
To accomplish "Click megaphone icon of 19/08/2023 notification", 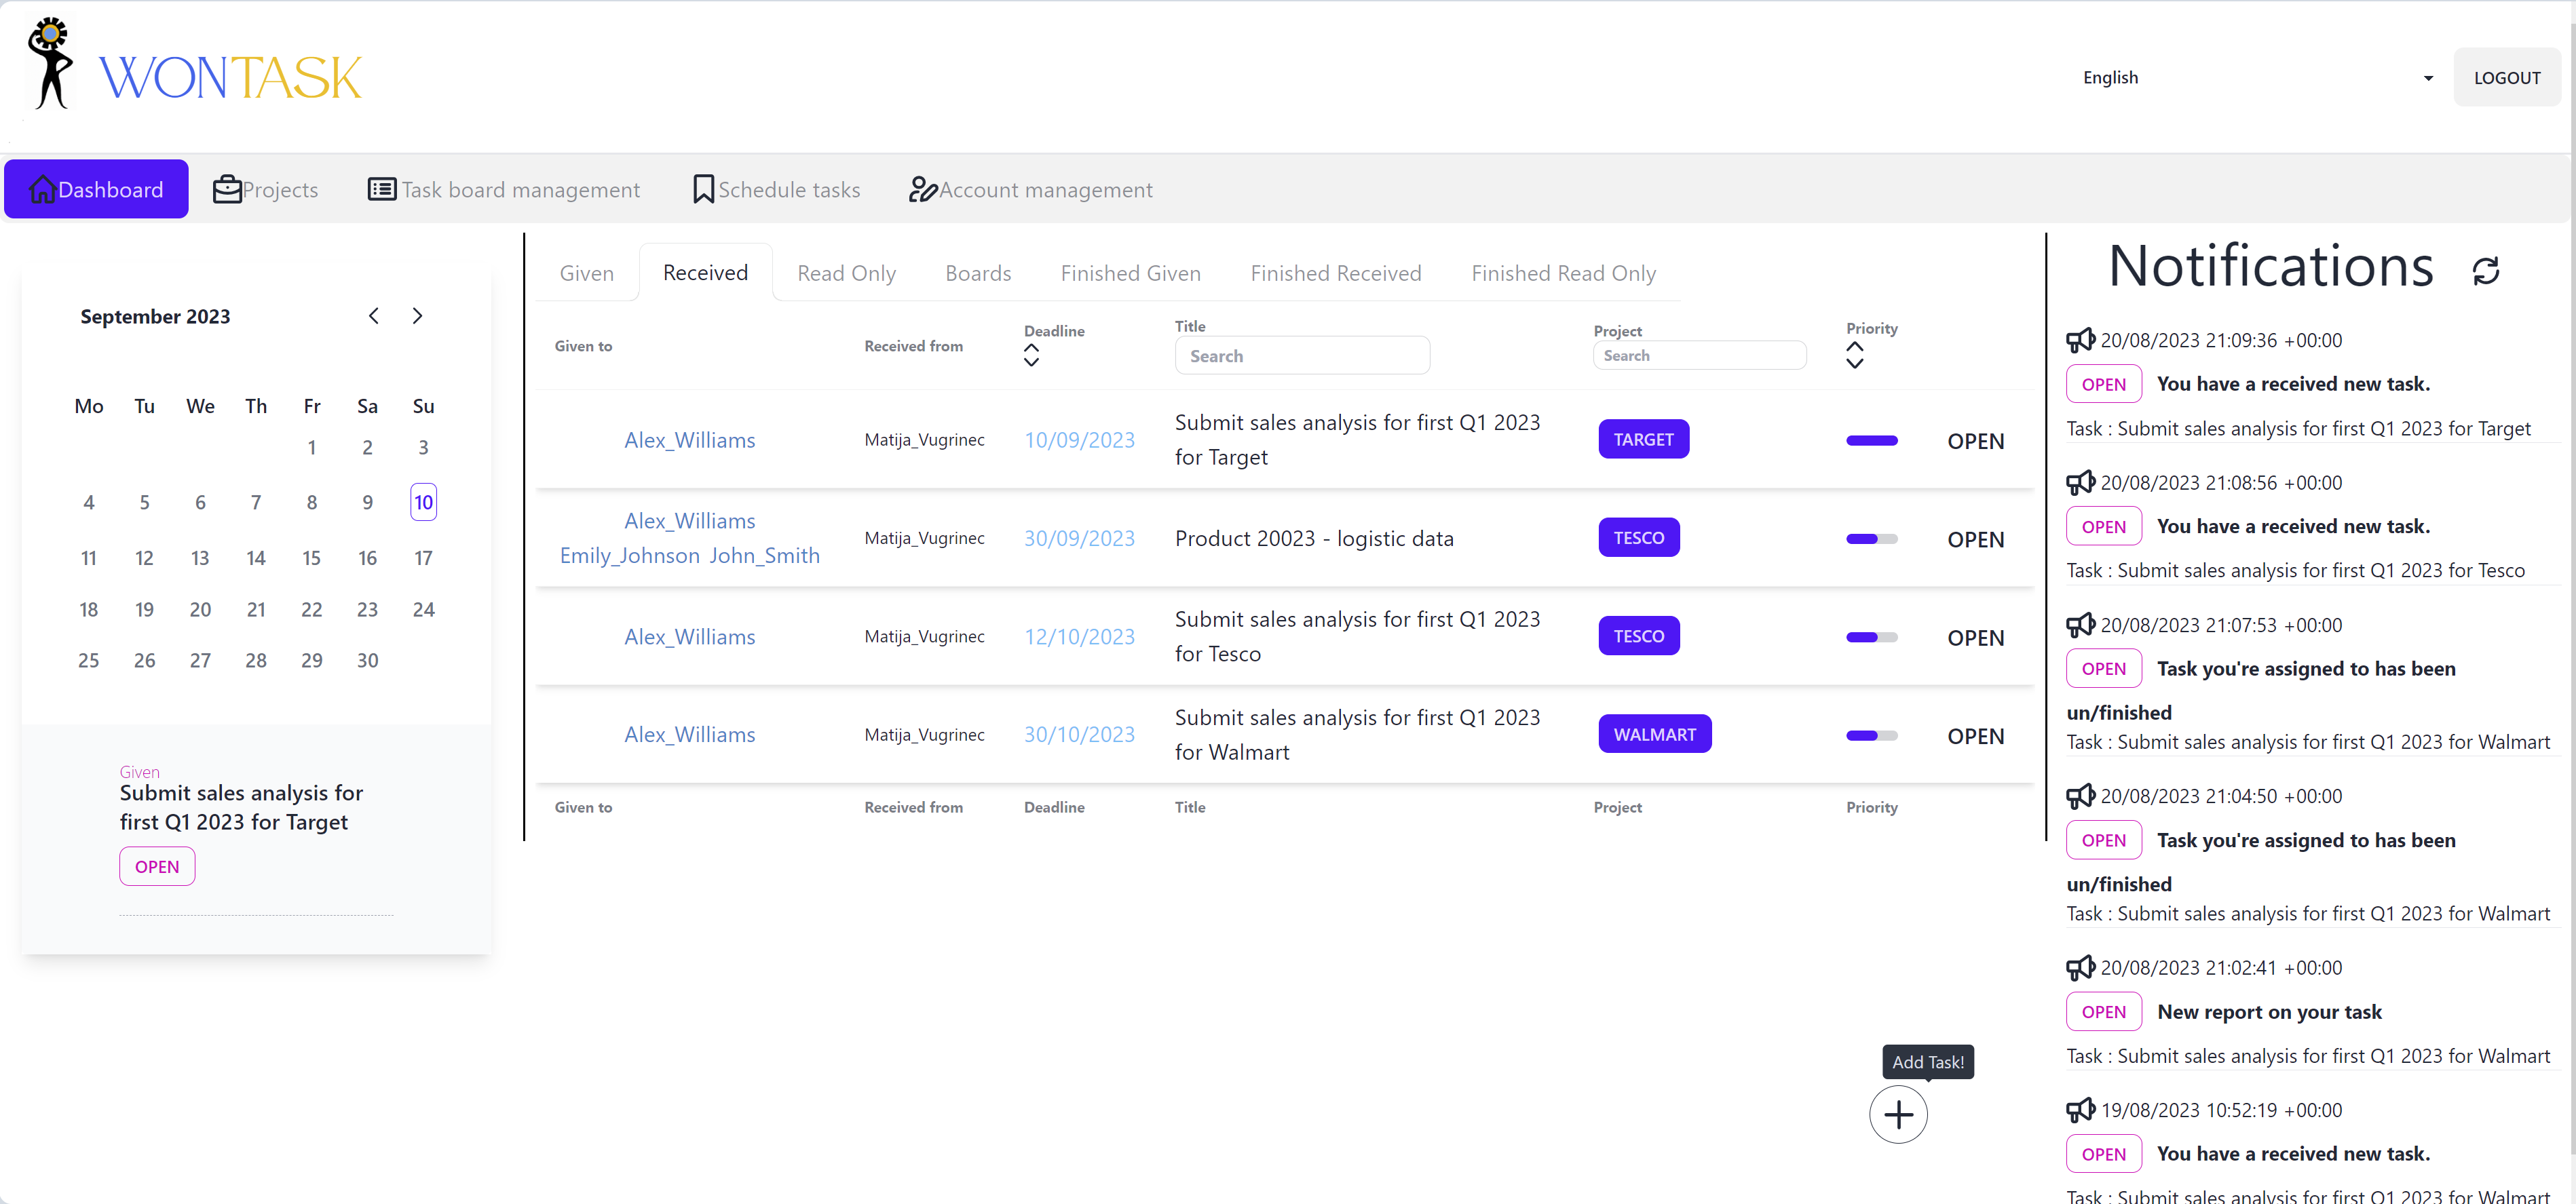I will (x=2080, y=1109).
